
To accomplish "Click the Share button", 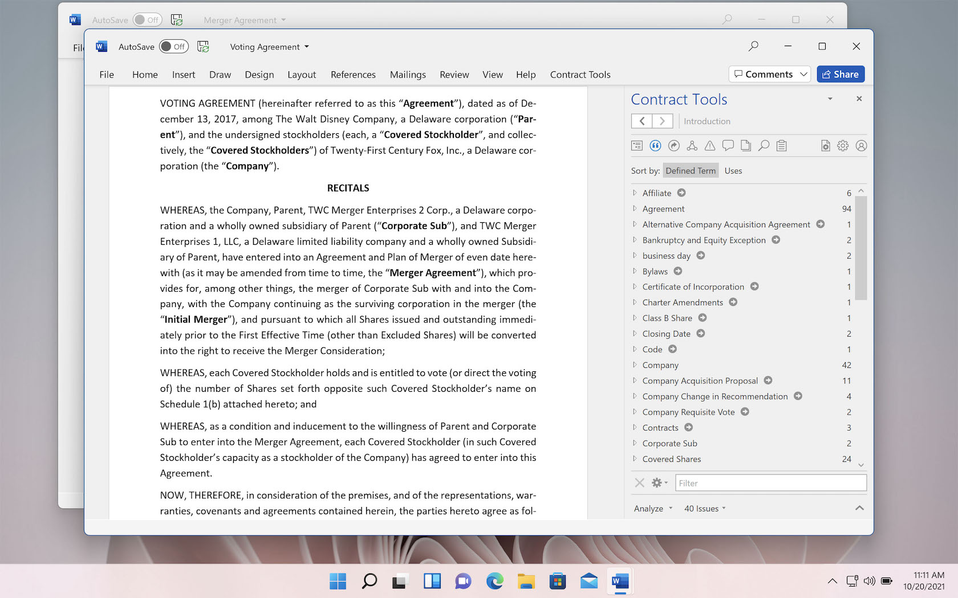I will [841, 74].
